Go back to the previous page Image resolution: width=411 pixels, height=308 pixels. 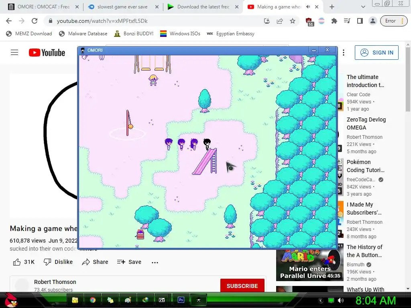point(9,21)
